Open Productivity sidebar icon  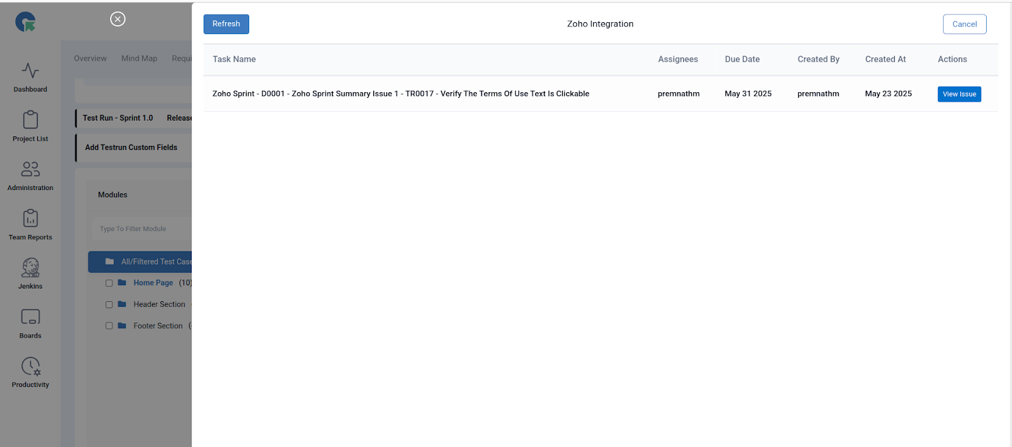click(30, 366)
